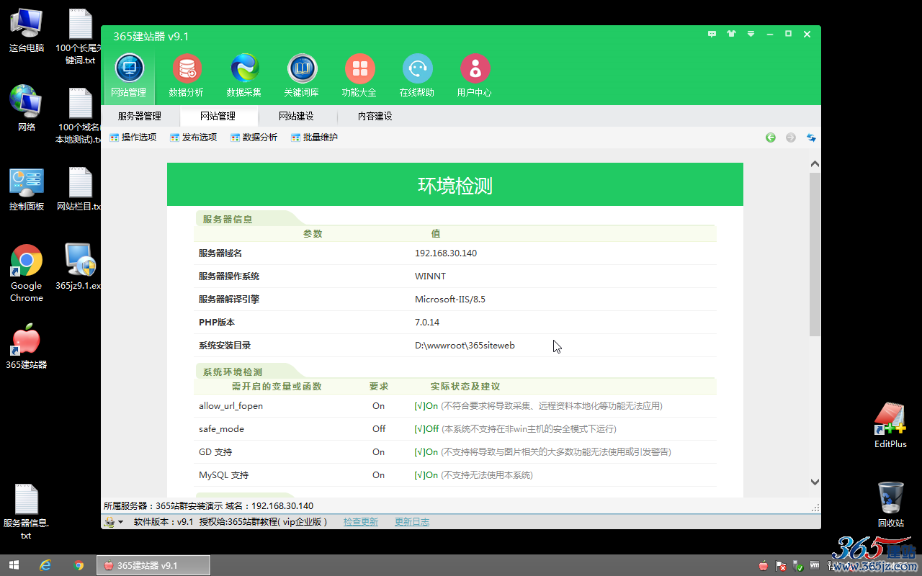Select the EditPlus desktop shortcut
The height and width of the screenshot is (576, 922).
click(890, 426)
